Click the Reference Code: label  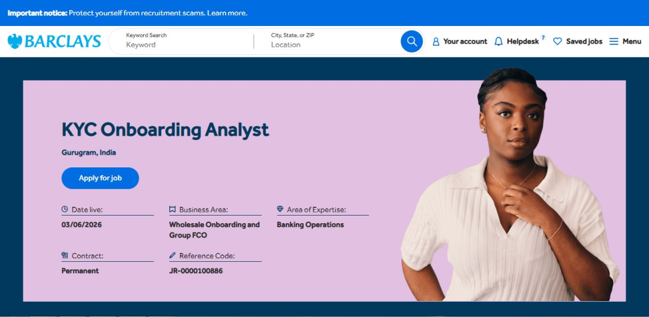(x=207, y=256)
